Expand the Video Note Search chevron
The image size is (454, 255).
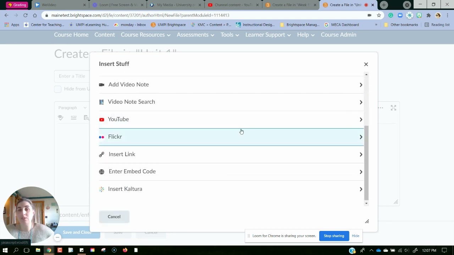click(361, 102)
